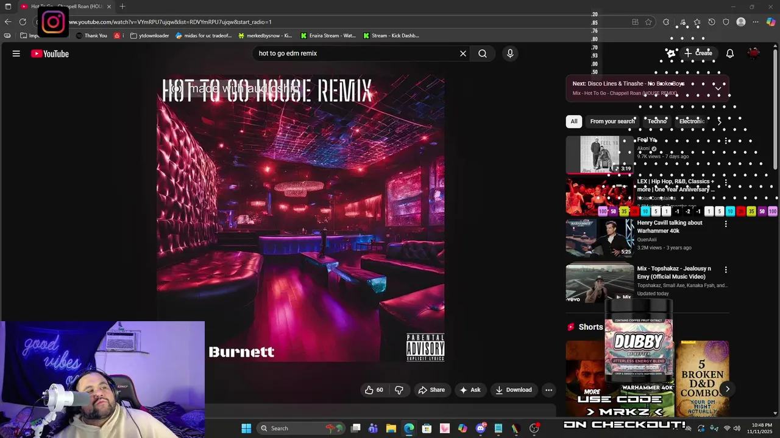780x438 pixels.
Task: Click the Create button
Action: [x=698, y=53]
